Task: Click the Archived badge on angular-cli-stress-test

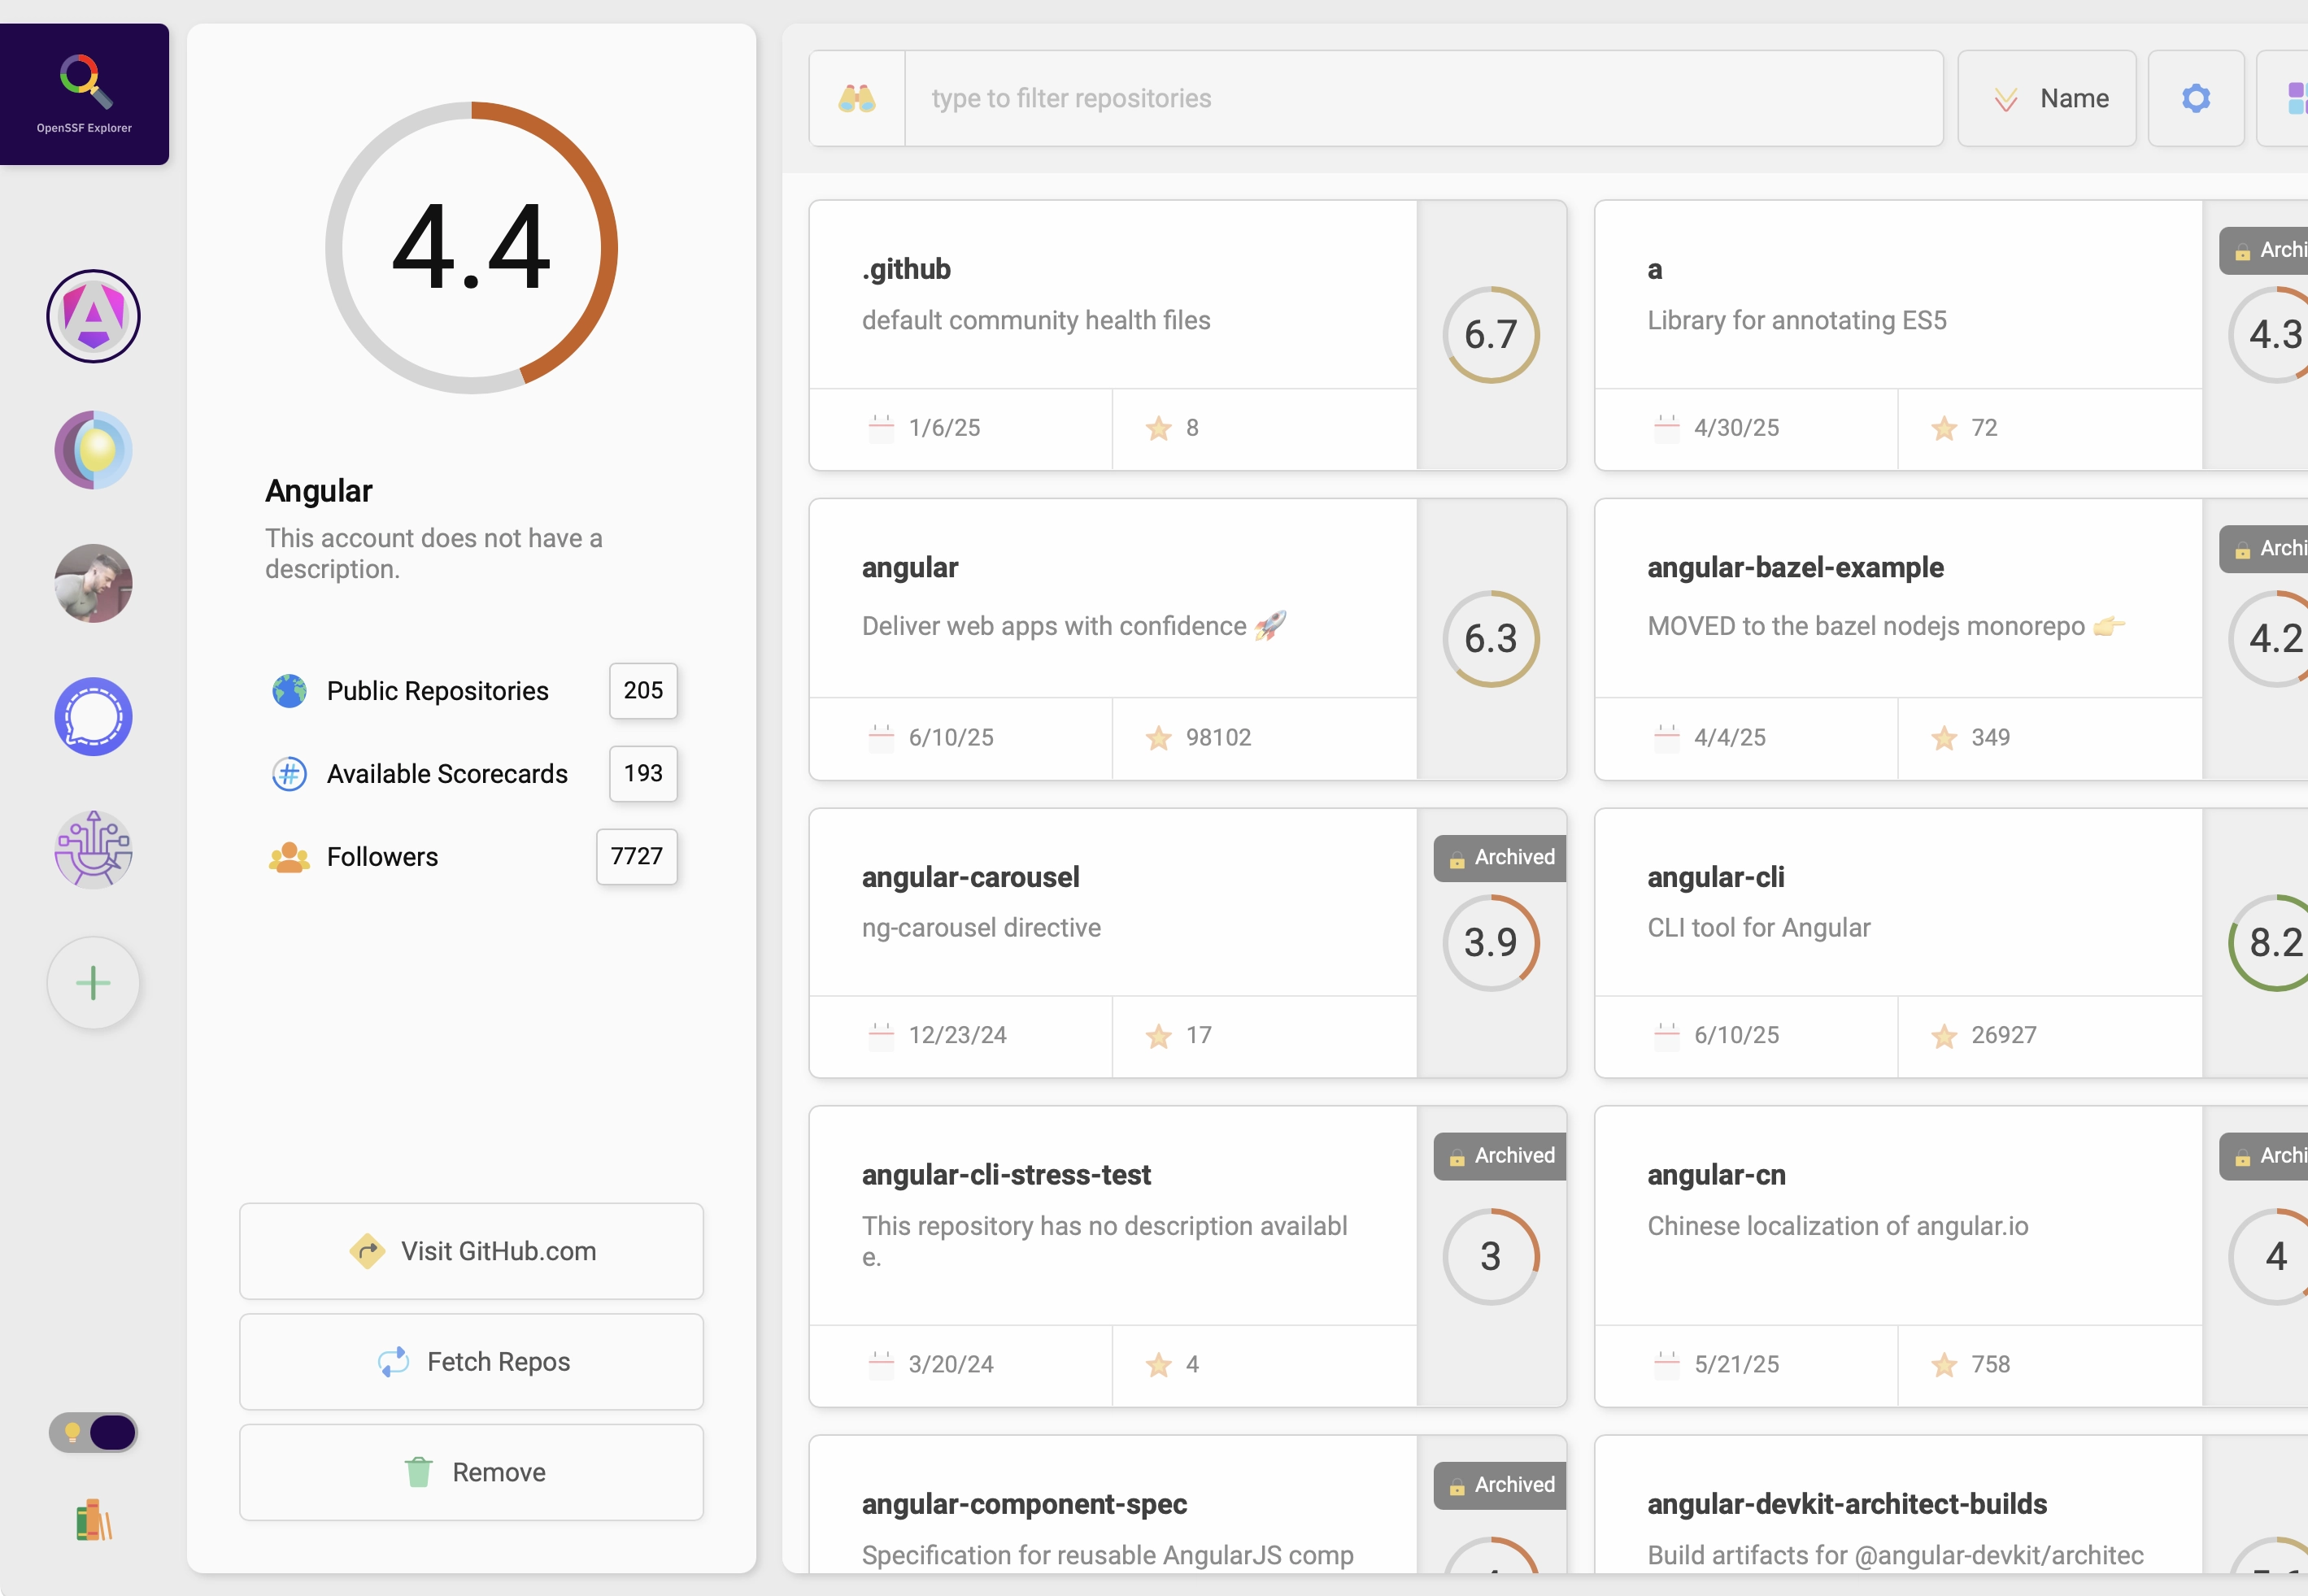Action: (1500, 1155)
